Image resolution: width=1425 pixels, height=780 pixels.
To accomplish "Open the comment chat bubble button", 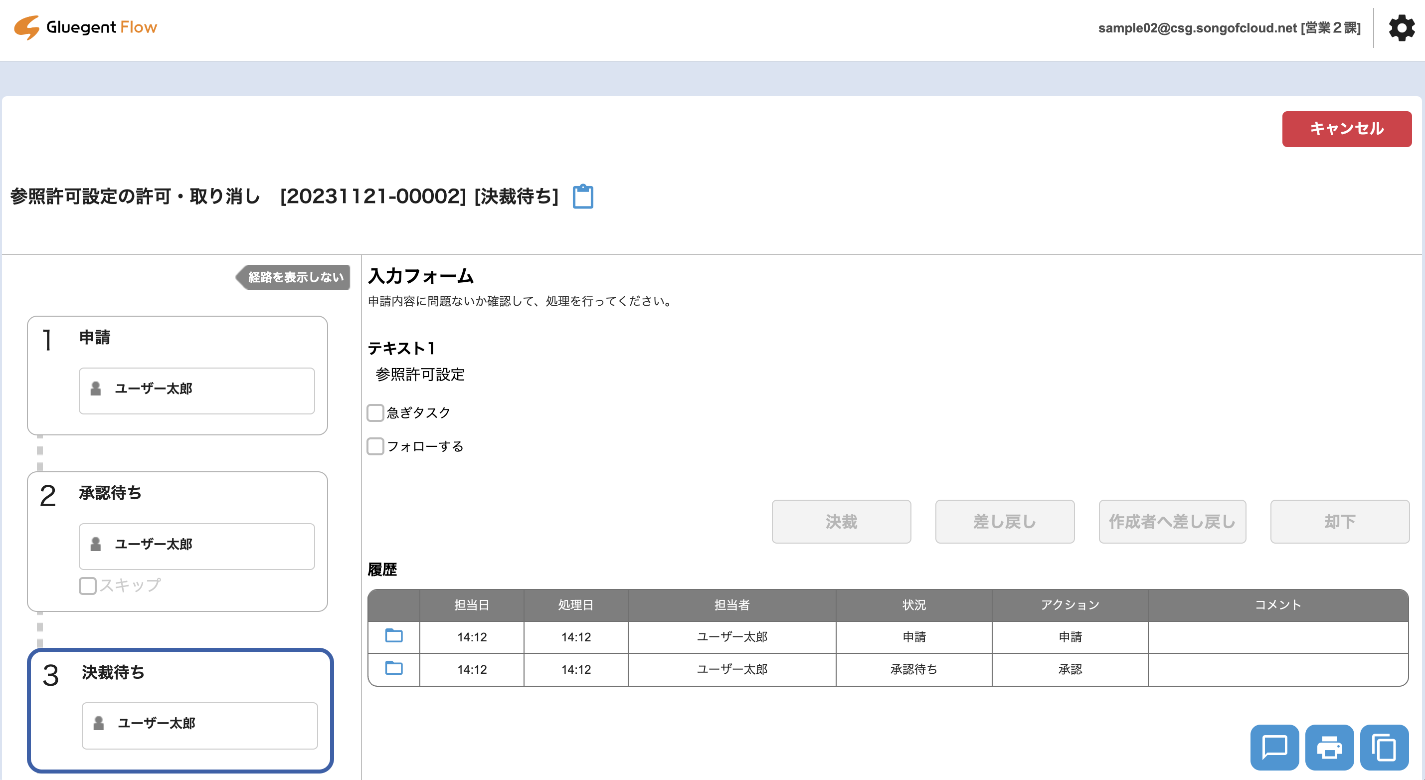I will tap(1274, 748).
